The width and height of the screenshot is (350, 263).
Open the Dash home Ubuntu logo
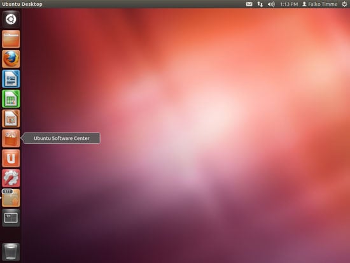(11, 19)
